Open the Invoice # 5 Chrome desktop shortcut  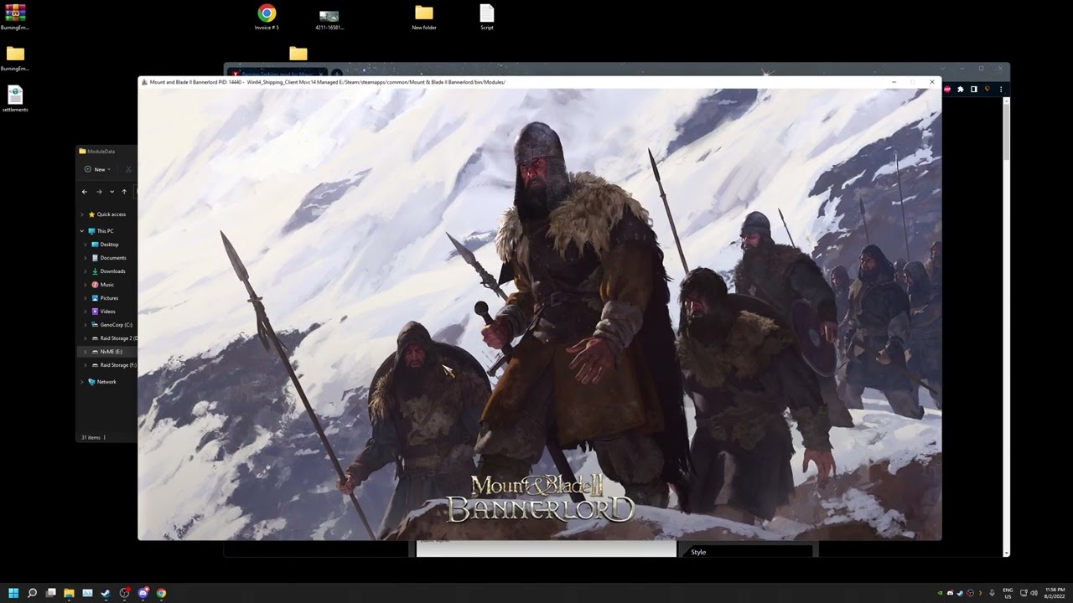point(267,18)
